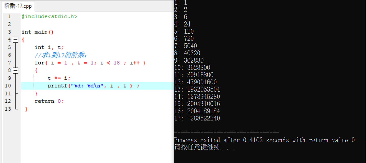Click on the 'int main()' declaration
This screenshot has width=366, height=163.
coord(38,32)
